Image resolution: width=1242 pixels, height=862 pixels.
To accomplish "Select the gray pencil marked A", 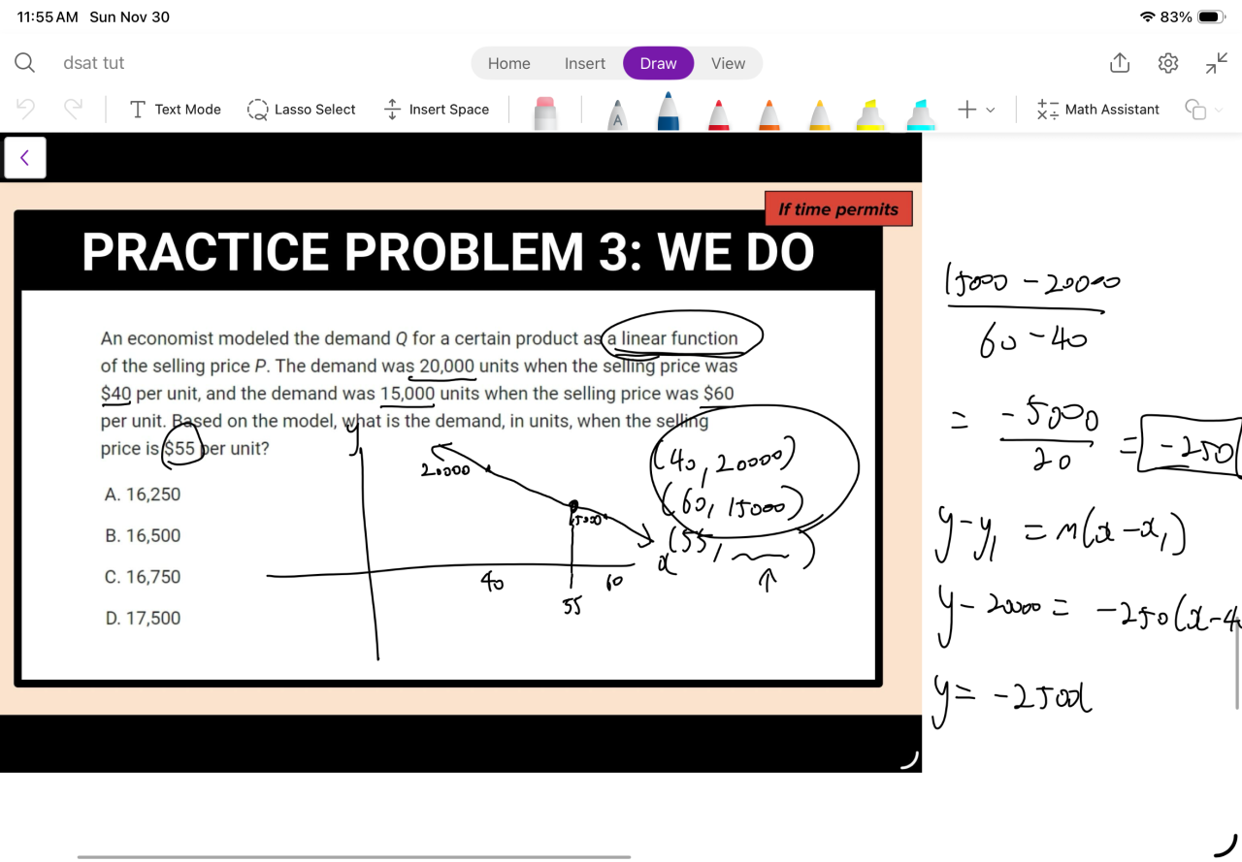I will tap(616, 114).
